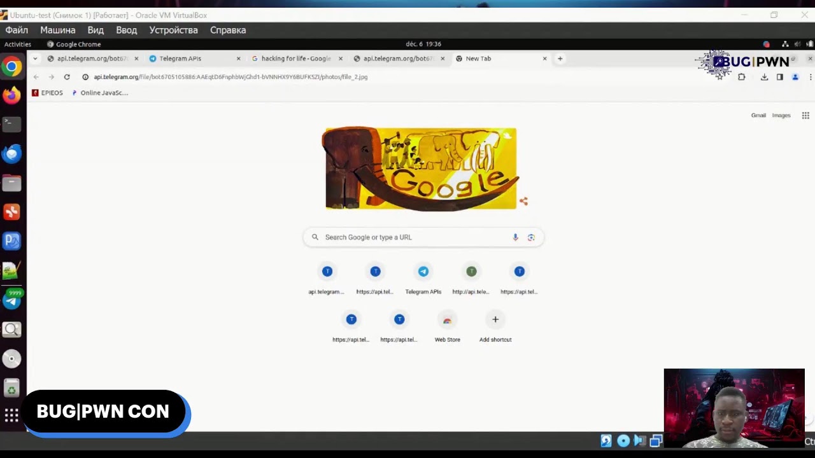815x458 pixels.
Task: Toggle the Chrome side panel
Action: pos(780,77)
